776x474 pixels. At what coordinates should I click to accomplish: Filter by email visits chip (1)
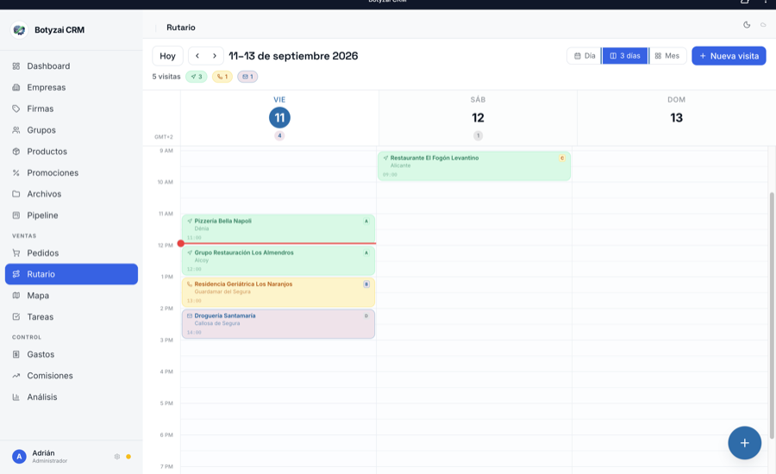(x=247, y=77)
